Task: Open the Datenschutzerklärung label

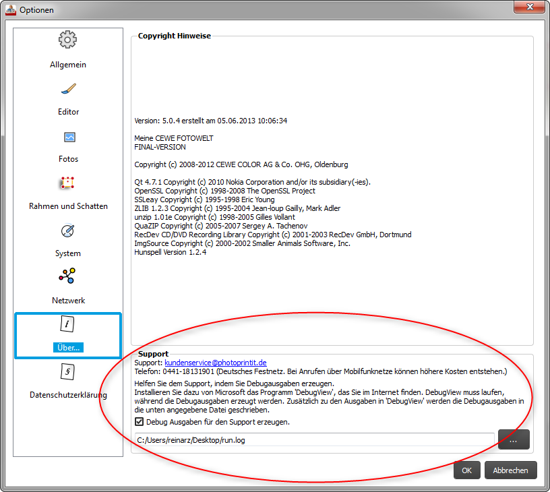Action: click(x=68, y=394)
